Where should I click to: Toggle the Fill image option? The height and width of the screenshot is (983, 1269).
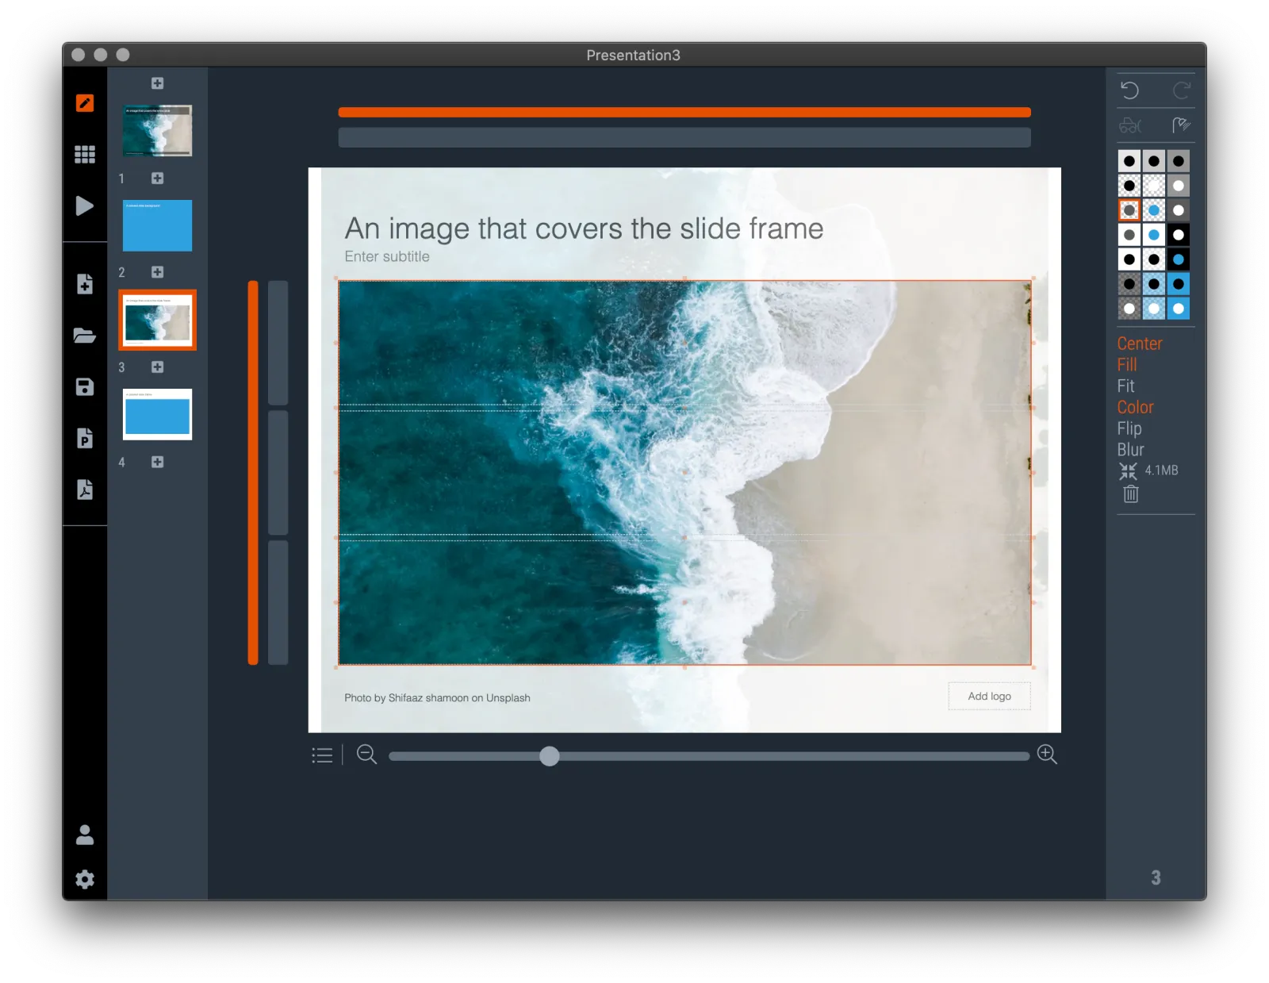(1127, 365)
